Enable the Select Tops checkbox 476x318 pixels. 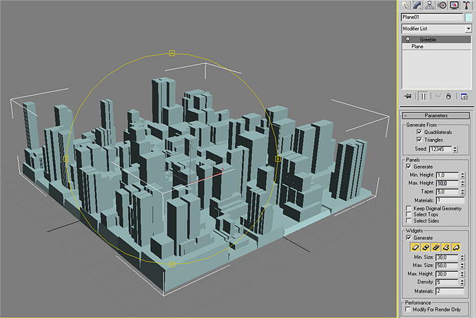tap(408, 215)
